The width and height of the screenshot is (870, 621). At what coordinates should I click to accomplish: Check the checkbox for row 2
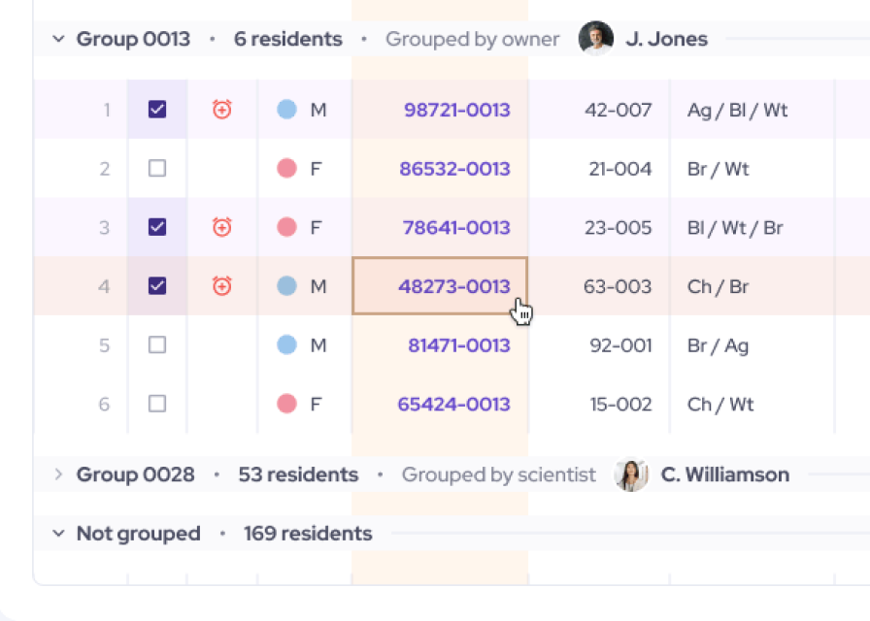[157, 169]
